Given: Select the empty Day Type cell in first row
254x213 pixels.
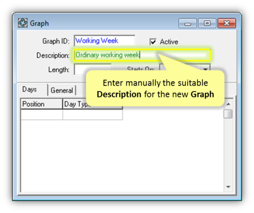Looking at the screenshot, I should pyautogui.click(x=93, y=114).
